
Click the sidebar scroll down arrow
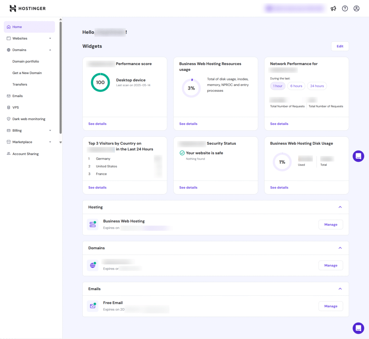pos(61,142)
